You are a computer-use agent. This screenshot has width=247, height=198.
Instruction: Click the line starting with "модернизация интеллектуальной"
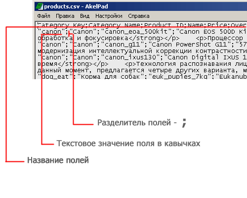pos(142,51)
